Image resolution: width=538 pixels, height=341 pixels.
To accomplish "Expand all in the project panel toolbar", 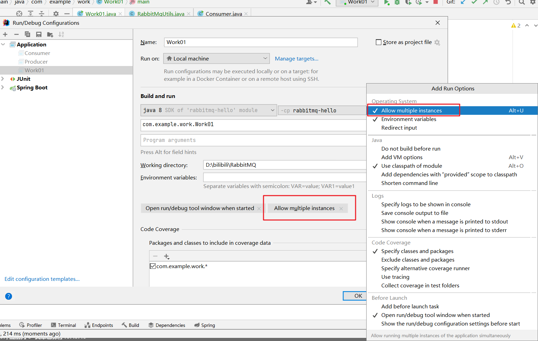I will click(x=31, y=14).
